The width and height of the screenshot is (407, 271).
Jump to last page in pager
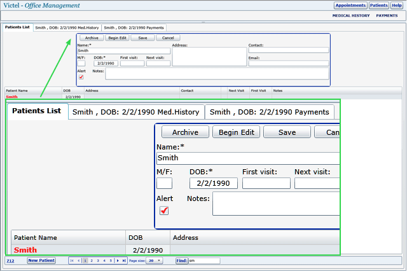click(124, 261)
